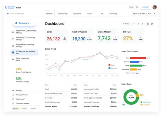Click the 12% Net Profit Margin value

pos(18,78)
